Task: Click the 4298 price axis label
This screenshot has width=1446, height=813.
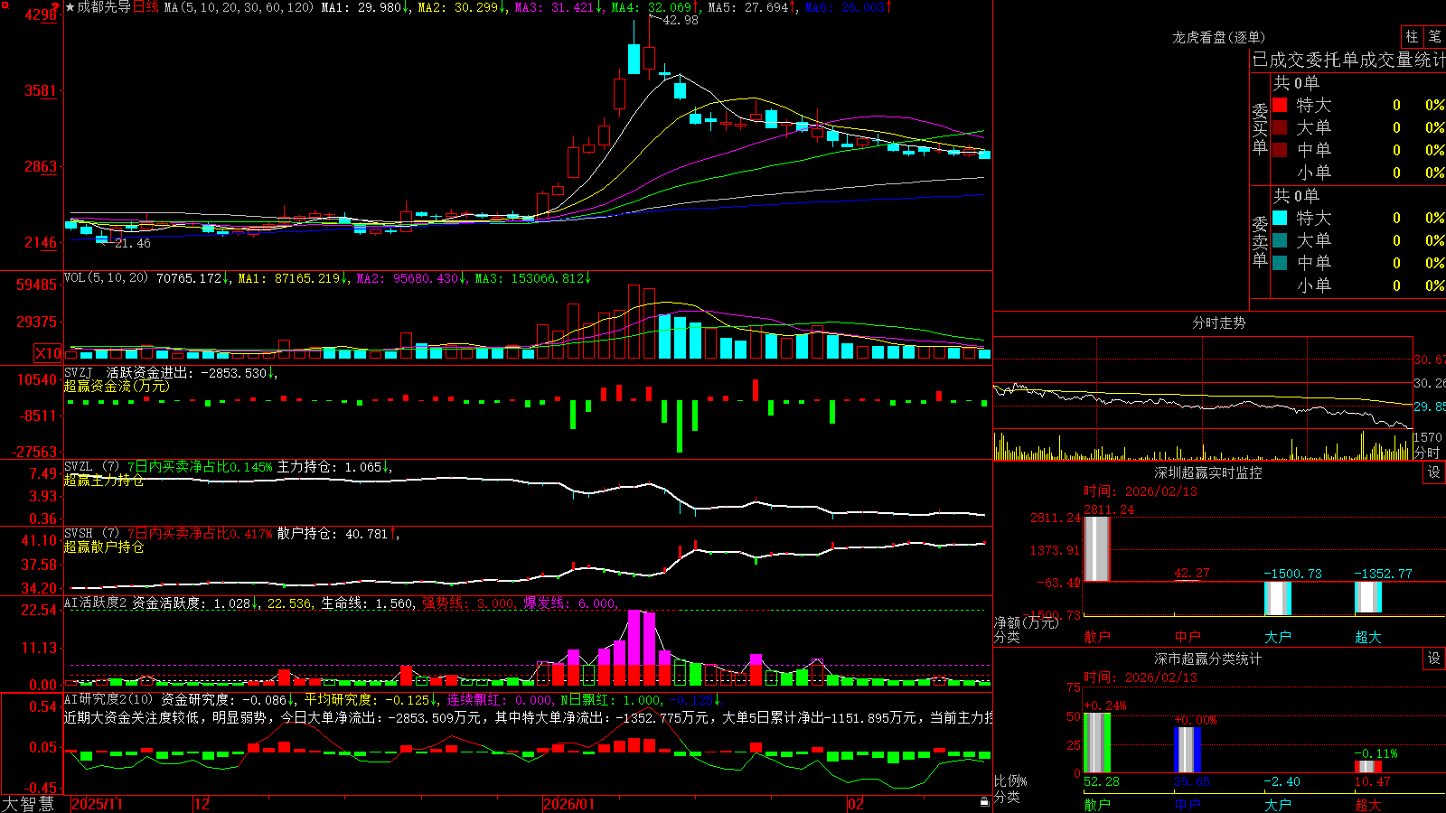Action: coord(42,14)
